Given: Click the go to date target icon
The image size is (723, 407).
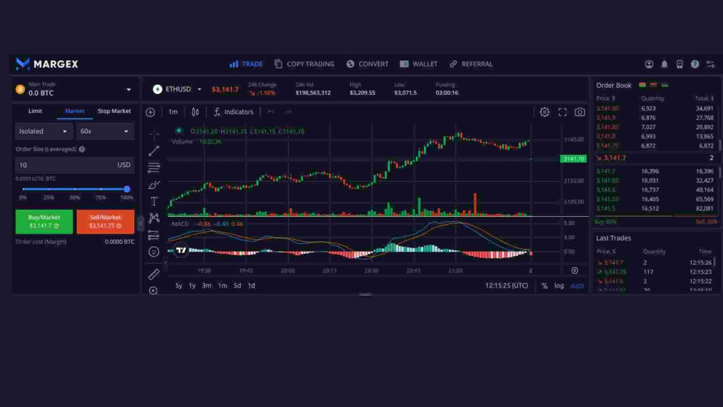Looking at the screenshot, I should (574, 270).
